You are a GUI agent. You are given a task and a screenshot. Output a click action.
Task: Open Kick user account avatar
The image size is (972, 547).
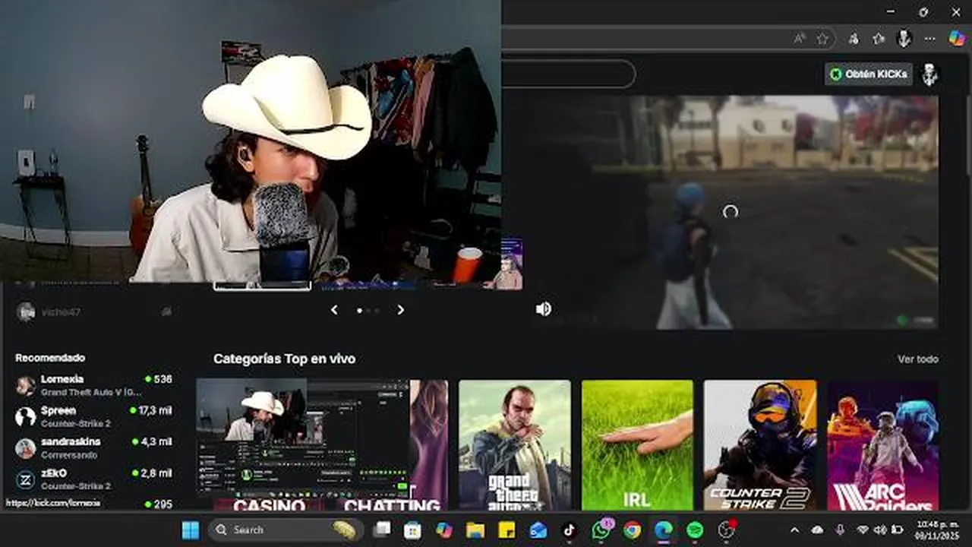click(x=929, y=74)
